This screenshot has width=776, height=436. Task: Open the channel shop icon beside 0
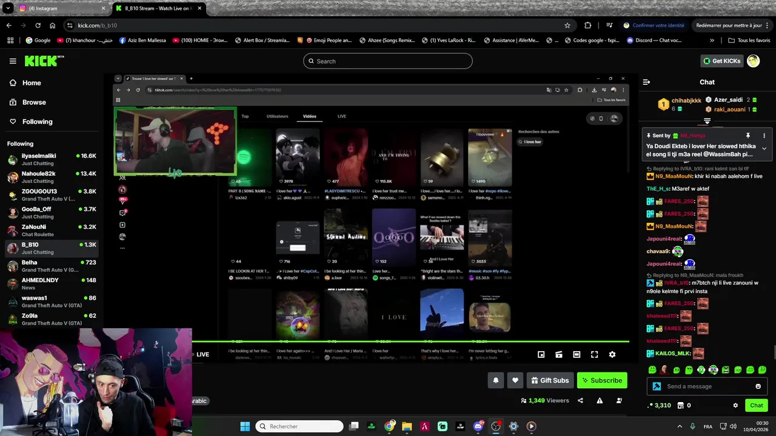click(x=680, y=405)
